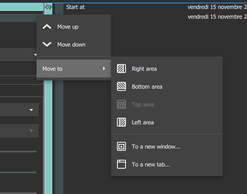
Task: Select To a new window... option
Action: pos(156,147)
